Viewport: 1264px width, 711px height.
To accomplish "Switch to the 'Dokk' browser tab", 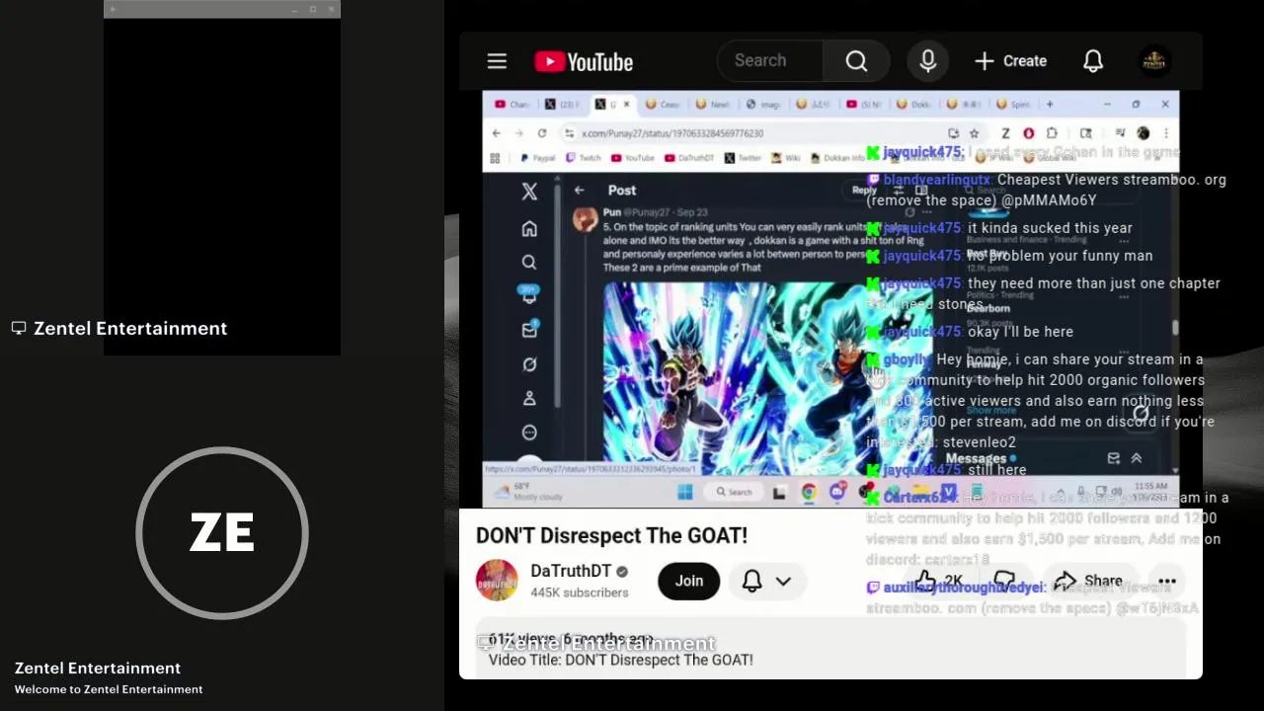I will coord(913,104).
